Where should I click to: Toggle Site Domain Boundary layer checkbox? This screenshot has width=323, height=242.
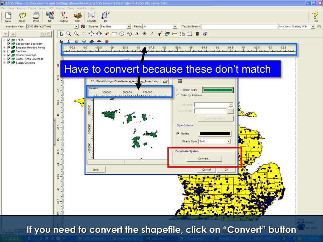[9, 44]
